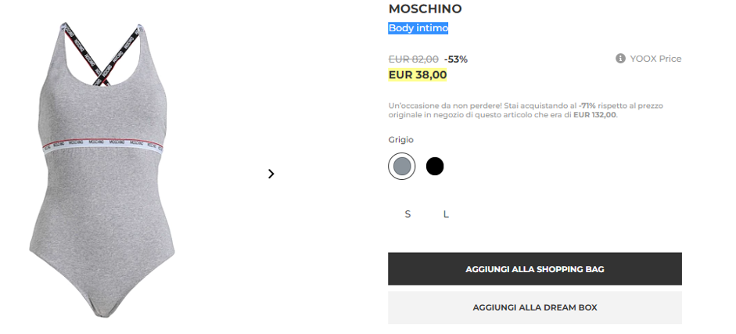Click the EUR 132,00 original store price

click(x=594, y=115)
